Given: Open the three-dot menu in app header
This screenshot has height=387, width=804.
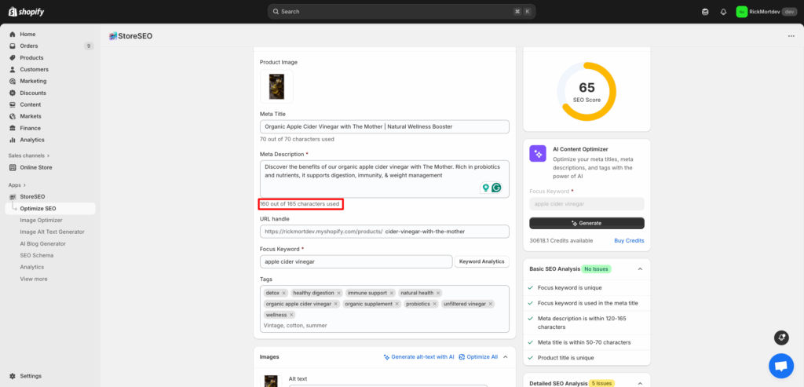Looking at the screenshot, I should (x=789, y=35).
